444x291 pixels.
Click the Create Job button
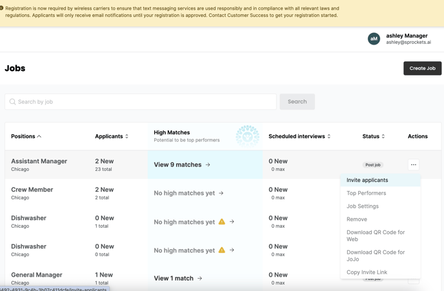click(x=422, y=68)
